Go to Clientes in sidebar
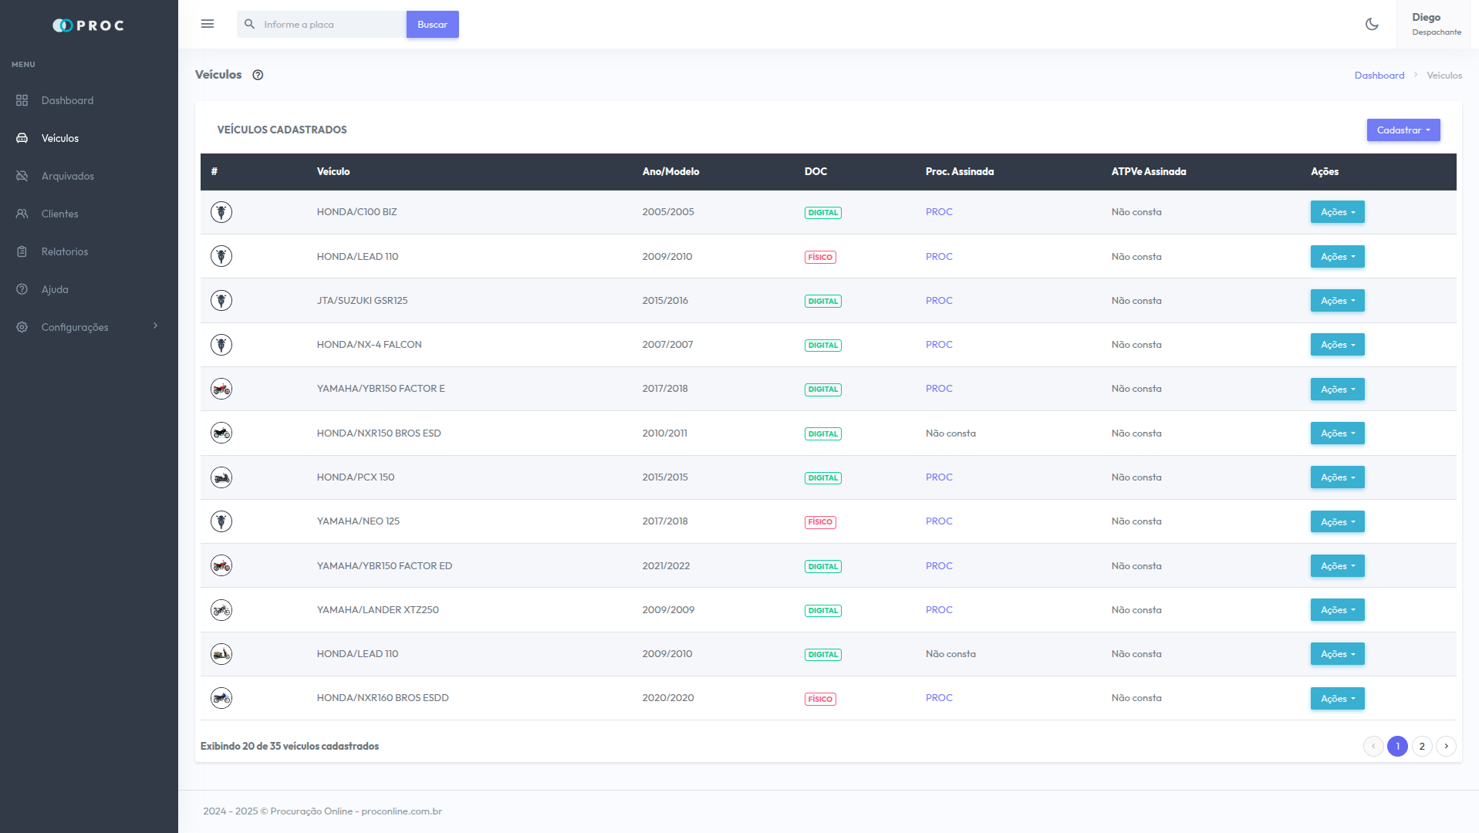Screen dimensions: 1479x833 pyautogui.click(x=59, y=214)
